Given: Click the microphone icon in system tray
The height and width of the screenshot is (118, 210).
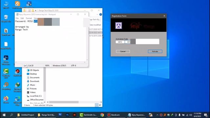Looking at the screenshot, I should (x=179, y=115).
